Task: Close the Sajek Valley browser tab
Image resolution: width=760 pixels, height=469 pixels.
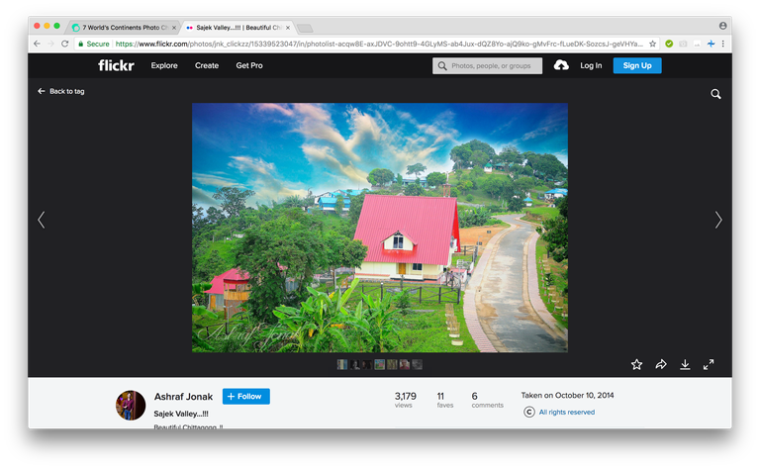Action: [x=288, y=28]
